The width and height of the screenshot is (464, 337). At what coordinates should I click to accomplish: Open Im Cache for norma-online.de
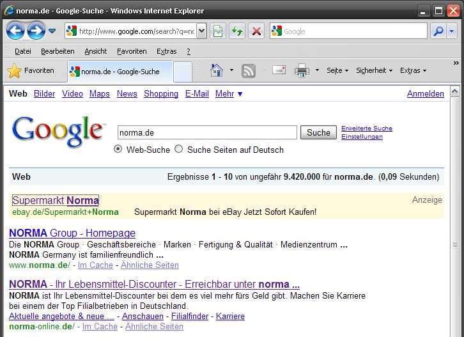100,326
